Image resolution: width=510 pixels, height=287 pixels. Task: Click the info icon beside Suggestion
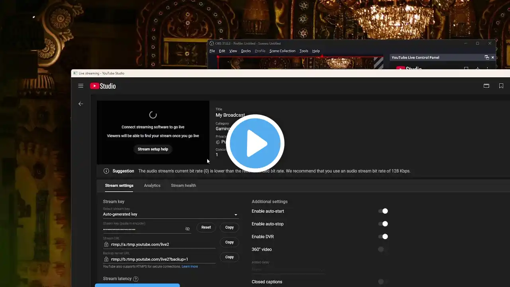tap(106, 171)
